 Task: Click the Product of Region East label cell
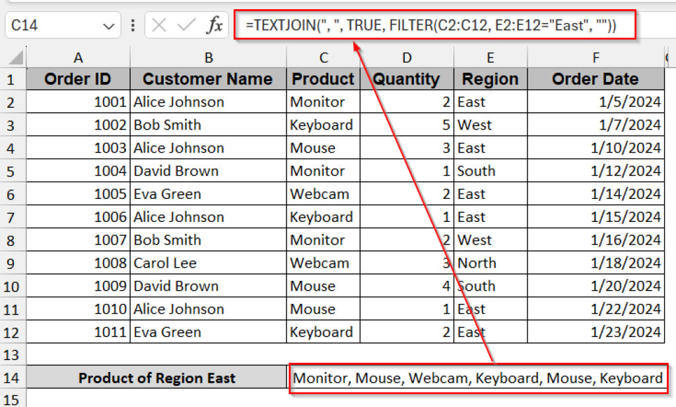tap(156, 378)
